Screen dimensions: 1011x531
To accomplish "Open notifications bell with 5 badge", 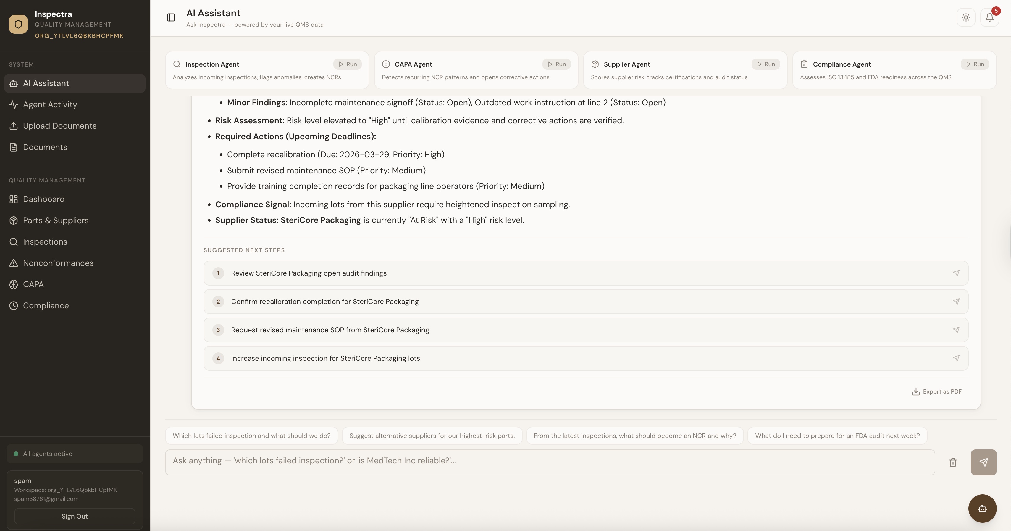I will [x=989, y=18].
